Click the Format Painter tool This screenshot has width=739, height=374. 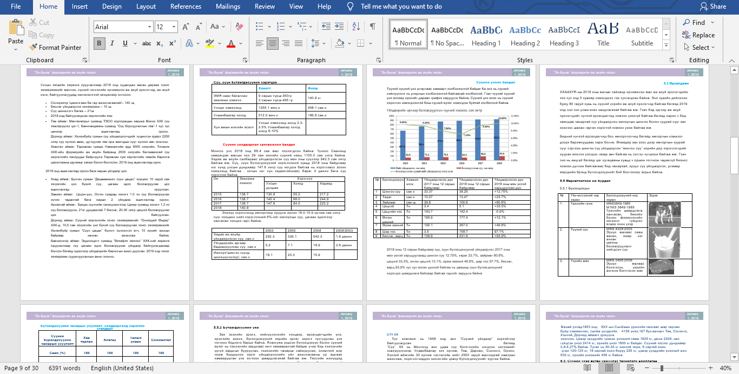pyautogui.click(x=56, y=47)
